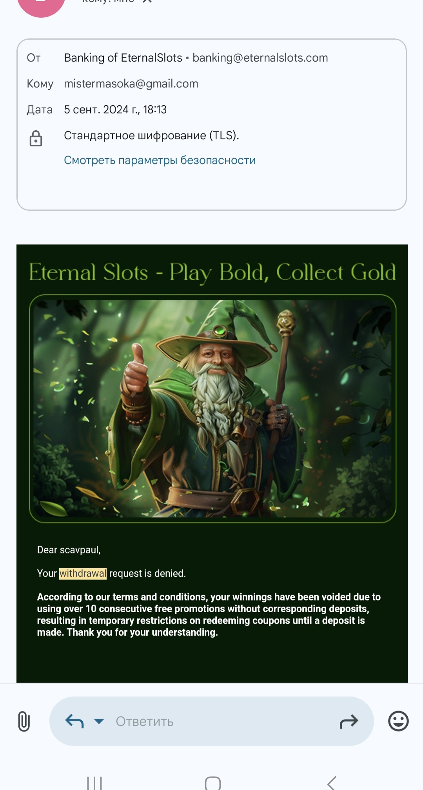Tap Eternal Slots header title
Image resolution: width=423 pixels, height=790 pixels.
click(x=212, y=272)
